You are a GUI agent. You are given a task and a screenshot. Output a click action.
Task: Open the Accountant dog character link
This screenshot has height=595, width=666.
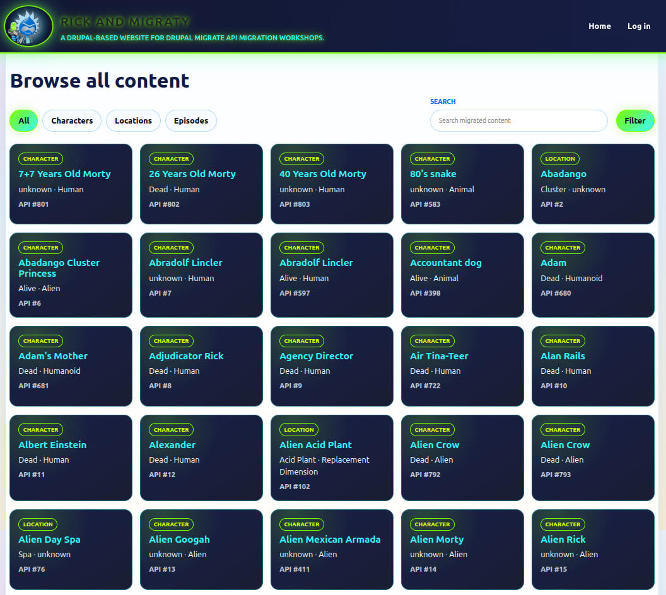445,263
